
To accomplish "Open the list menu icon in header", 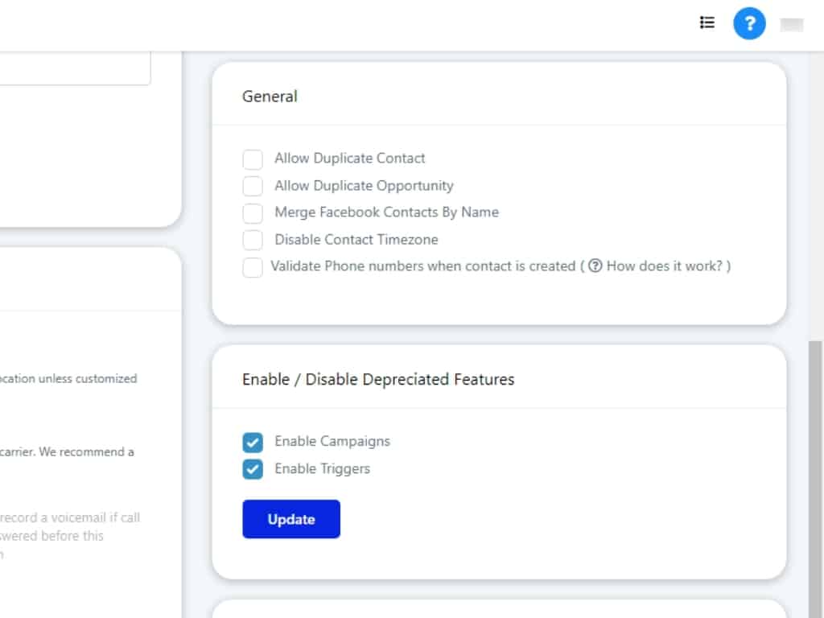I will tap(707, 23).
